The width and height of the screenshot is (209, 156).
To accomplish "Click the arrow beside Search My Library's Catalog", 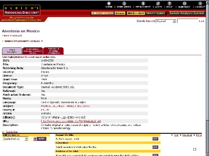I will [42, 41].
